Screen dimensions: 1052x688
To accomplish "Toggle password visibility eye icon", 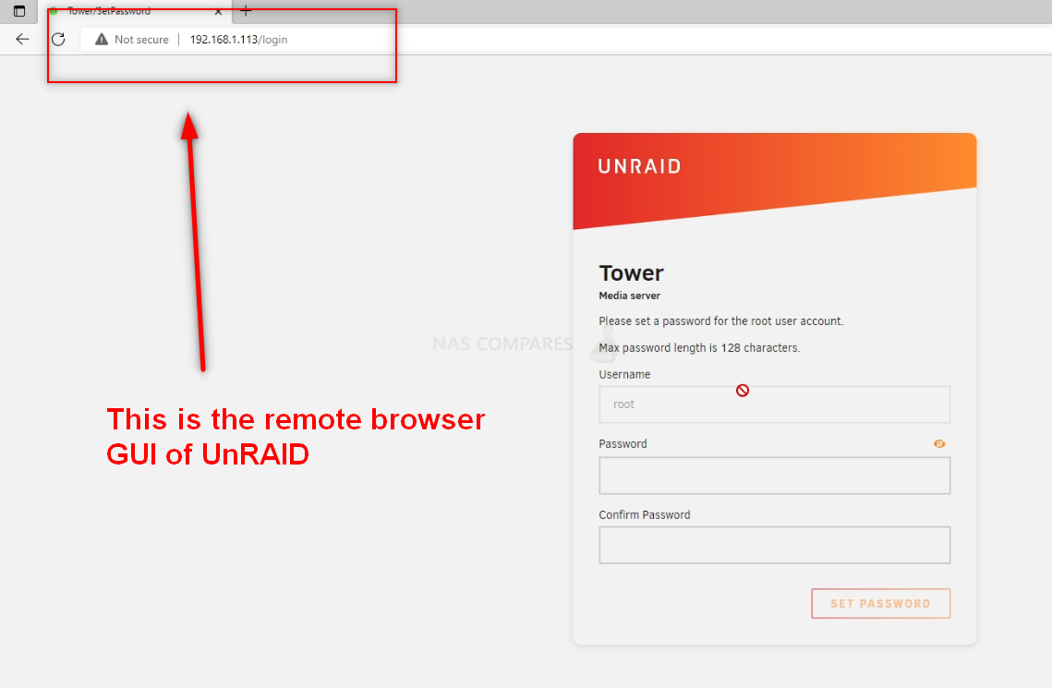I will [939, 444].
